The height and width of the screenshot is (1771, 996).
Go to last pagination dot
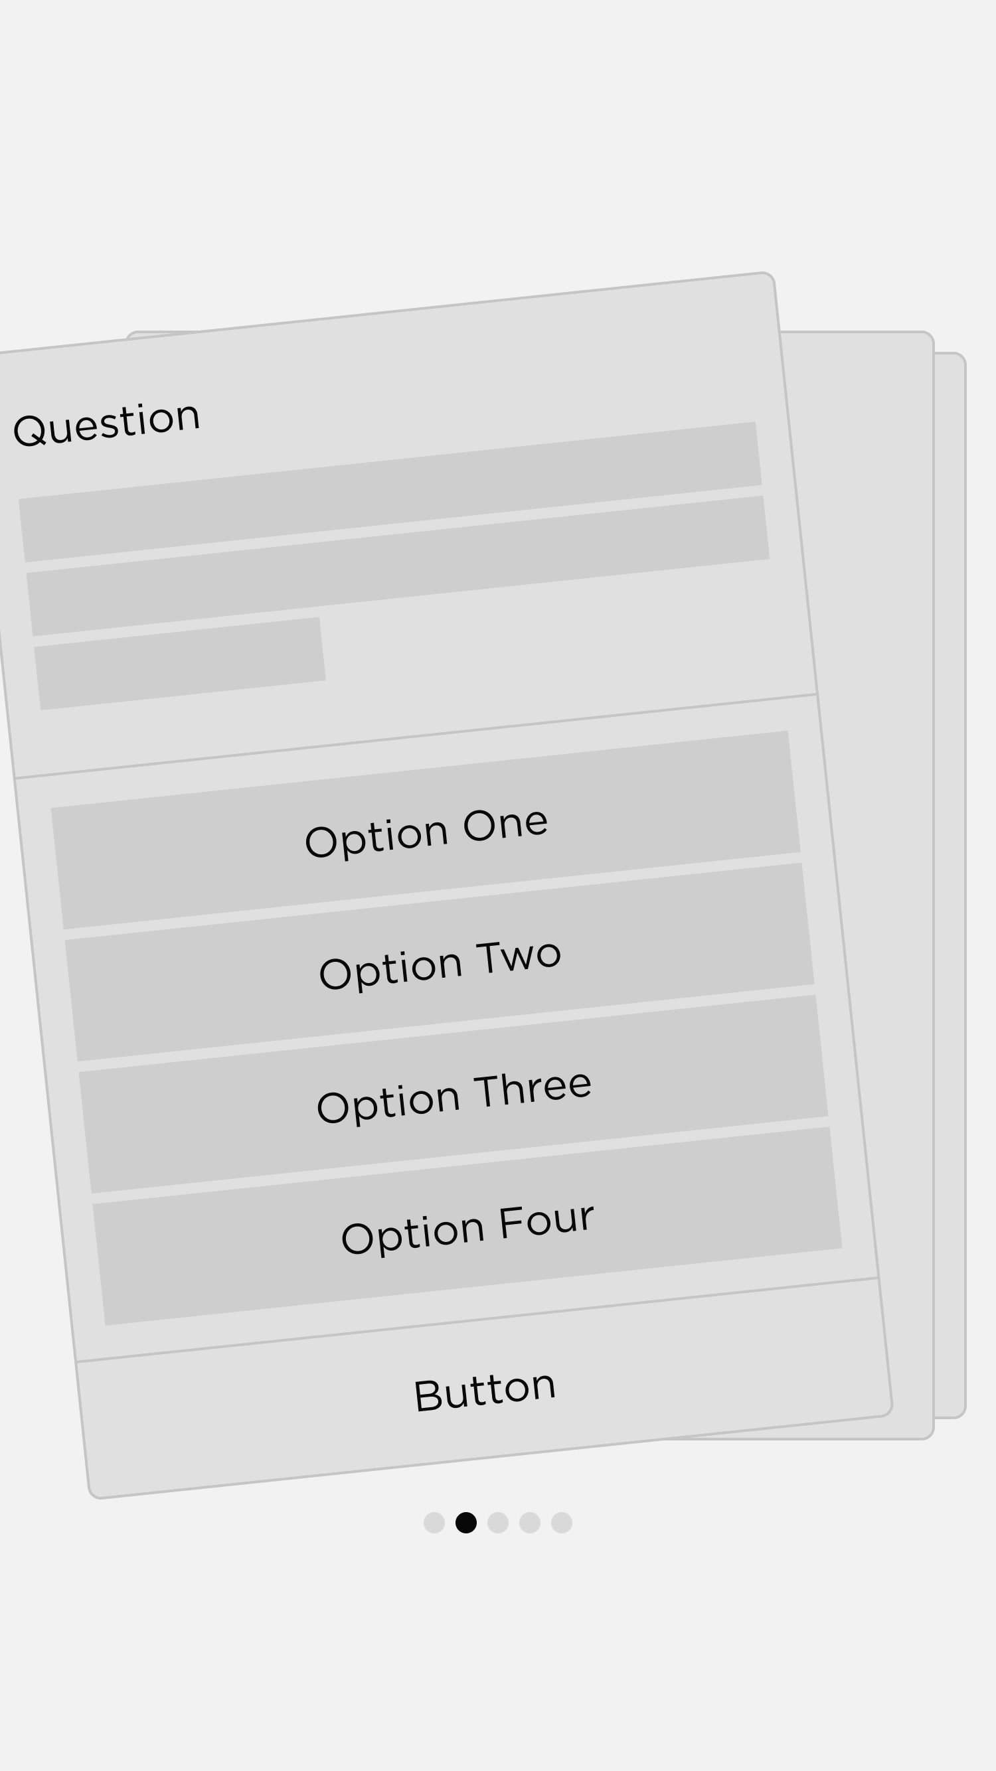(561, 1523)
